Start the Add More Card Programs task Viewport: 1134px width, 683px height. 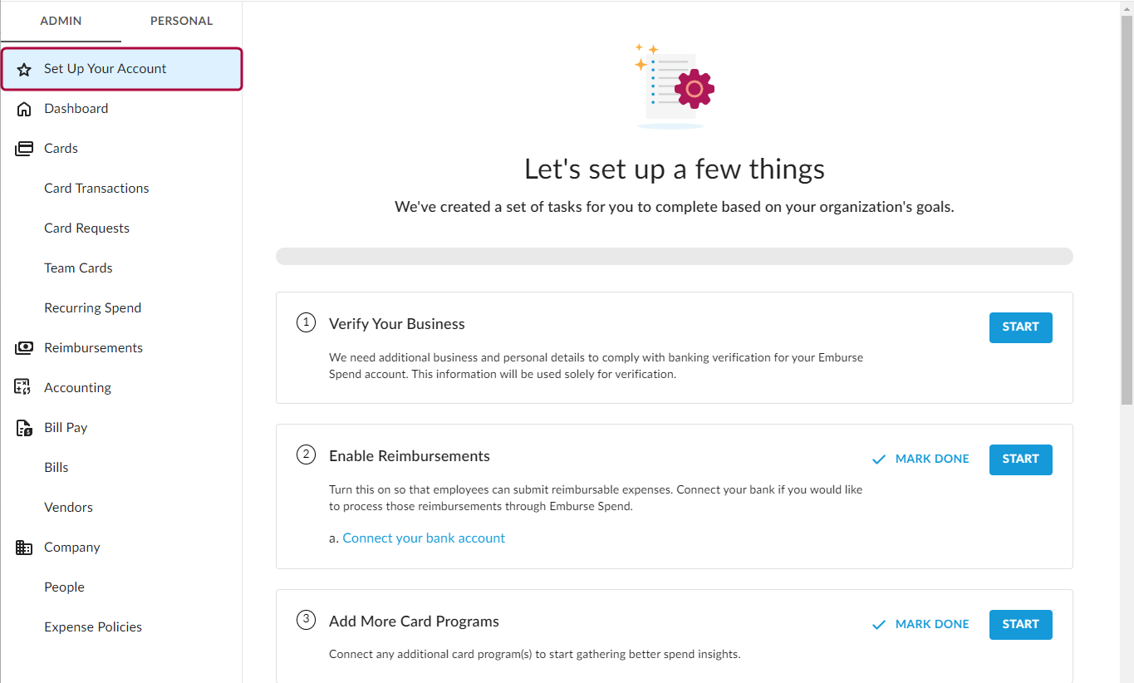1020,624
